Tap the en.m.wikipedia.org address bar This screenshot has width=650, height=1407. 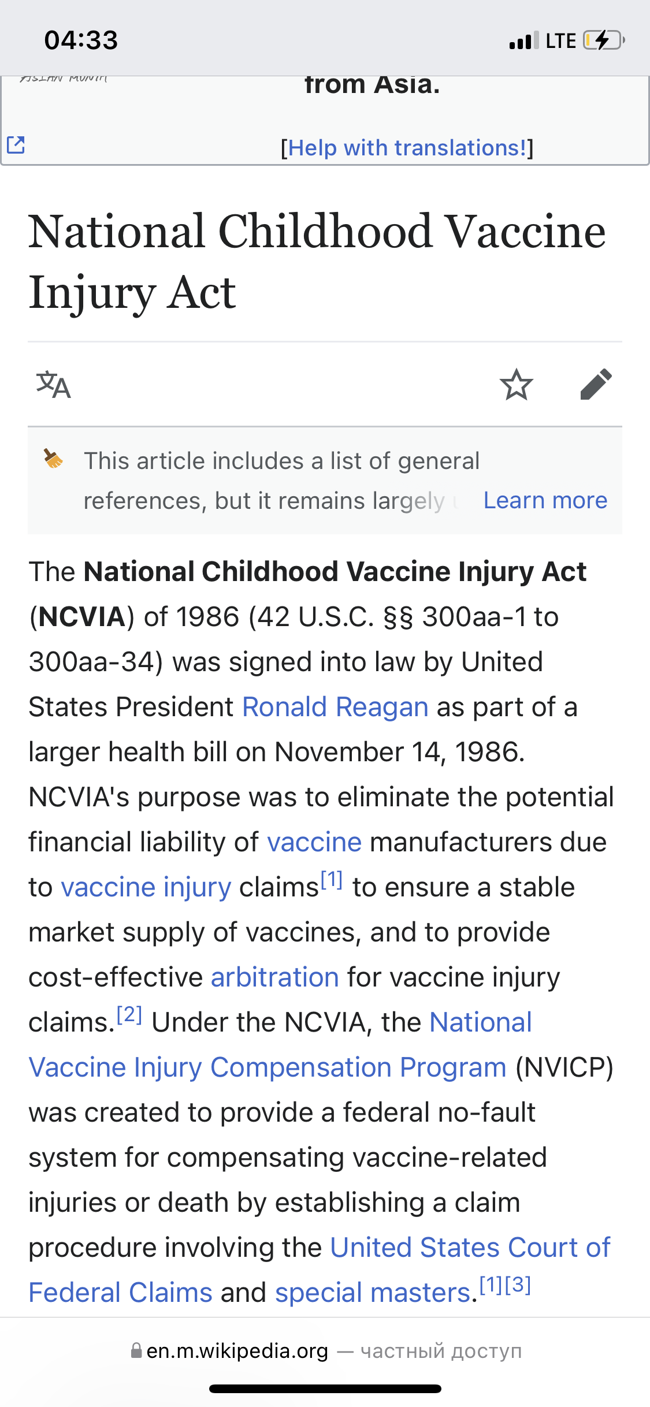tap(237, 1351)
